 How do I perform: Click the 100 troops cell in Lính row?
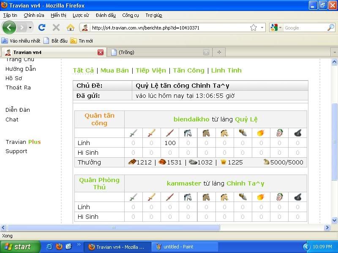[x=170, y=143]
